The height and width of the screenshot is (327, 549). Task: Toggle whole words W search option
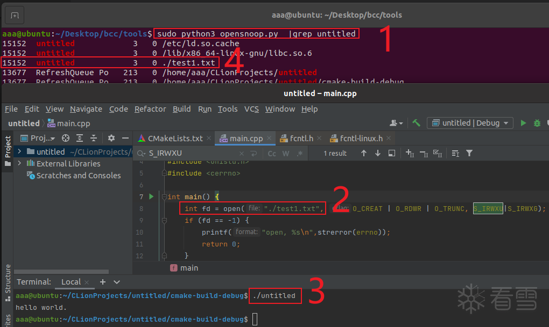click(286, 154)
